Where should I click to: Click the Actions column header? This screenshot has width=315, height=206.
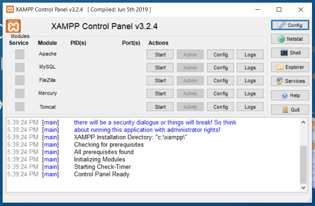point(158,43)
